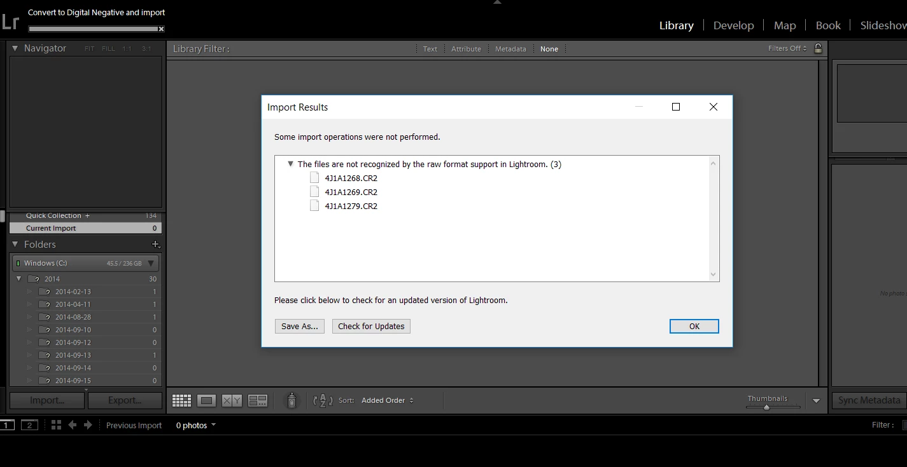
Task: Click the 4J1A1279.CR2 file icon
Action: [314, 206]
